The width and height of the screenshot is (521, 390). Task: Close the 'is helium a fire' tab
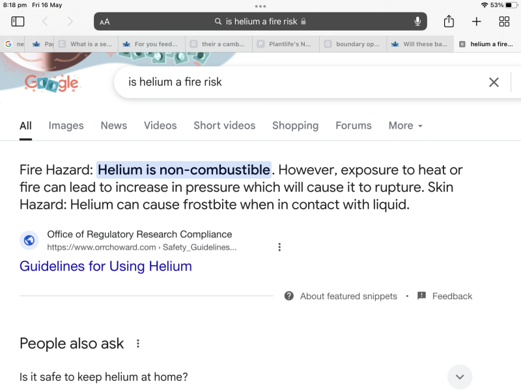[x=462, y=44]
